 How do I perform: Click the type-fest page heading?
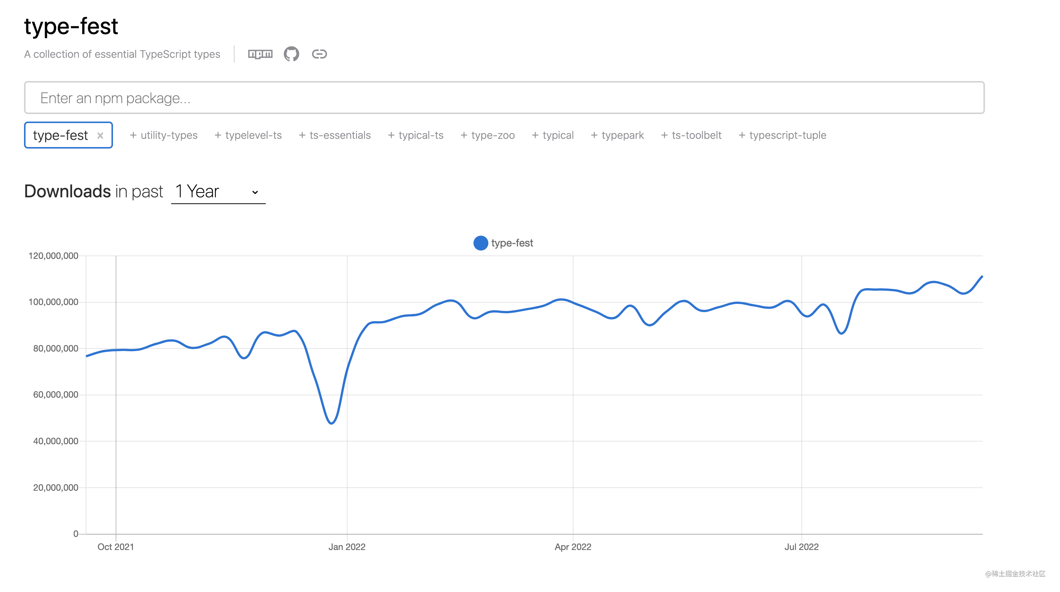click(71, 26)
